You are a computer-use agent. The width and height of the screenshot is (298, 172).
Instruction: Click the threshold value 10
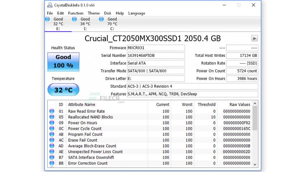coord(213,117)
